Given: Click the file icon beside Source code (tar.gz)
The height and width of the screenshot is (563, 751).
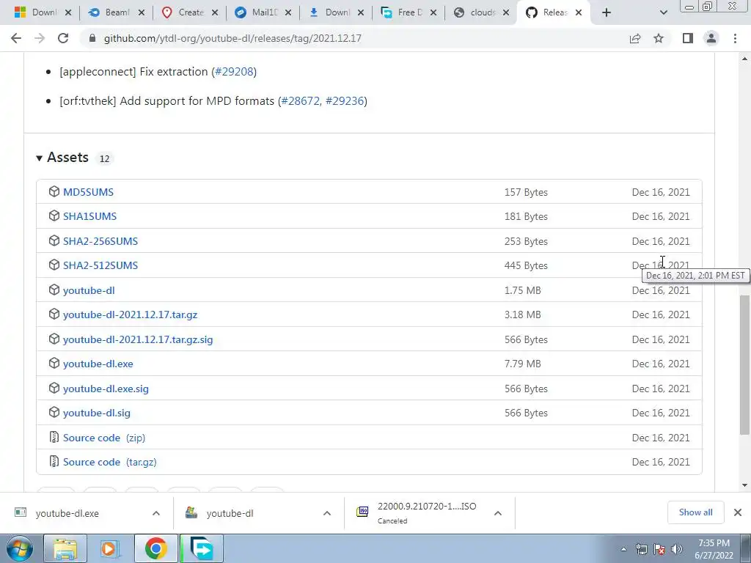Looking at the screenshot, I should [x=54, y=462].
